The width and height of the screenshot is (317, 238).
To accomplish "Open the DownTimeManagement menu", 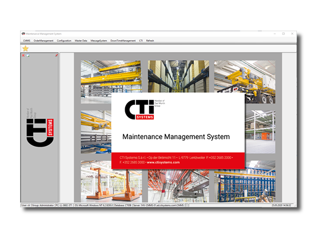I will pos(123,41).
